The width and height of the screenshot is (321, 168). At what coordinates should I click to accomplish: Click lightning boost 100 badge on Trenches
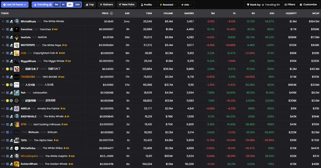(55, 29)
